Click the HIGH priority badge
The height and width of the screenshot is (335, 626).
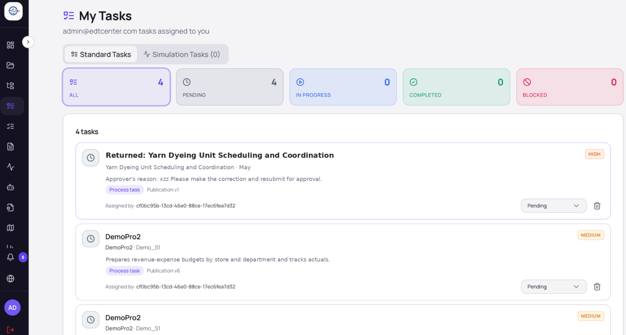[594, 154]
